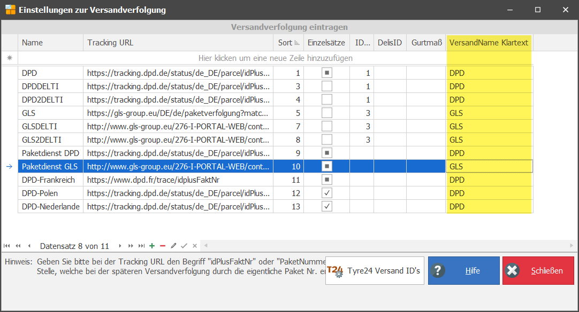Toggle Einzelsätze checkbox for GLS2DELTI row

327,139
